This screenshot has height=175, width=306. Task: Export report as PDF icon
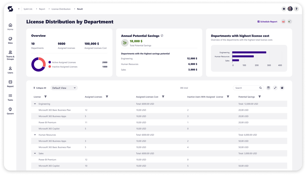283,21
